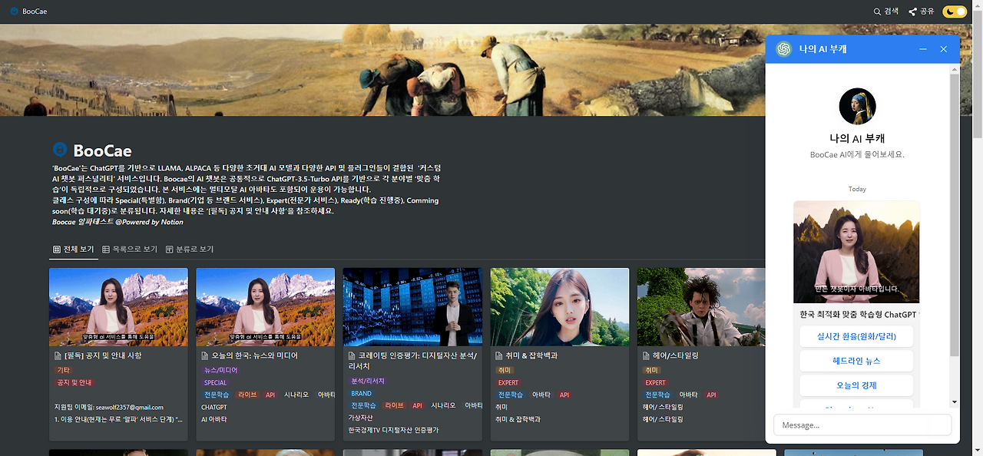The height and width of the screenshot is (456, 983).
Task: Open the 공유 share menu
Action: pyautogui.click(x=922, y=12)
